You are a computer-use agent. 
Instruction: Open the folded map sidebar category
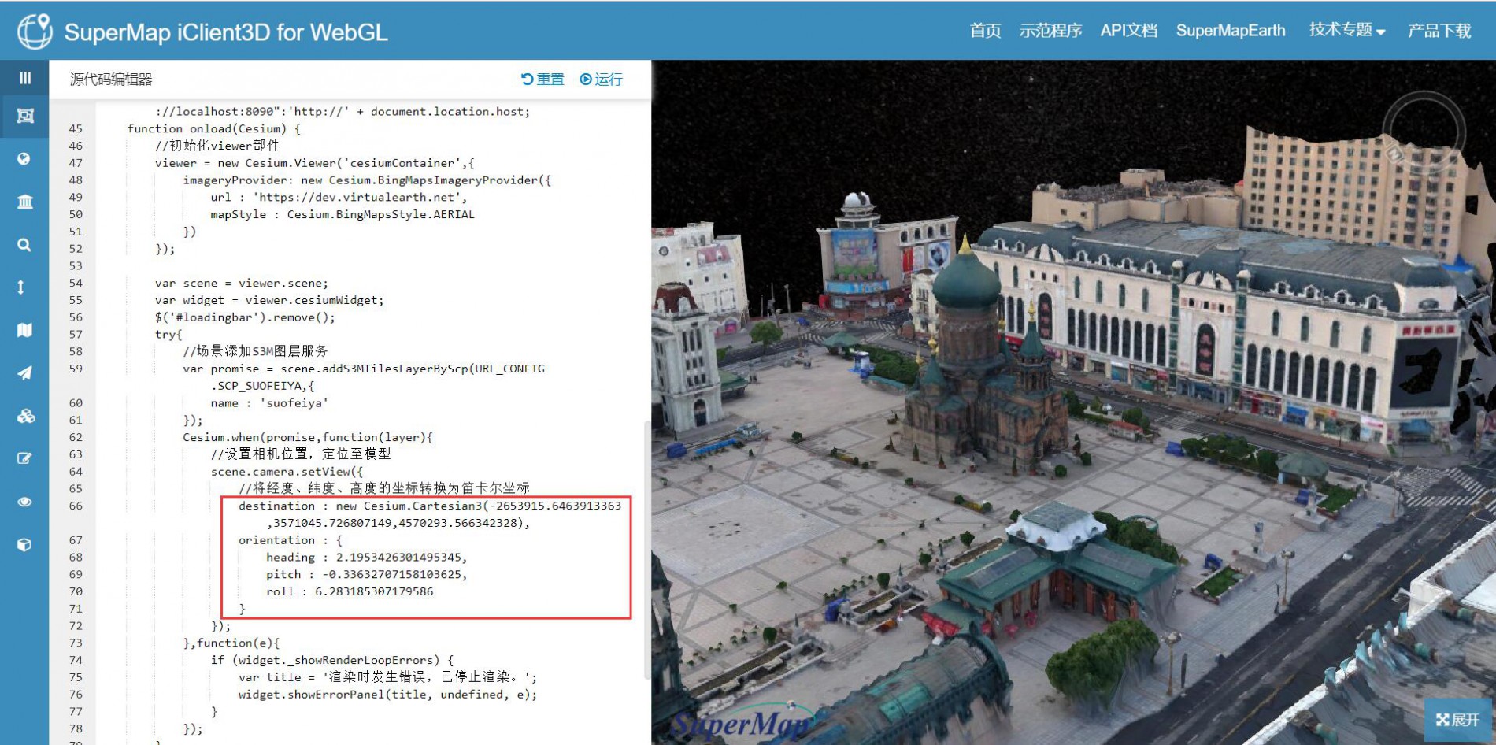pyautogui.click(x=25, y=330)
